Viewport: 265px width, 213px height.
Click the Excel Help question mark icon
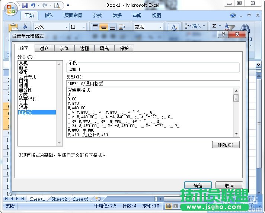[x=233, y=16]
